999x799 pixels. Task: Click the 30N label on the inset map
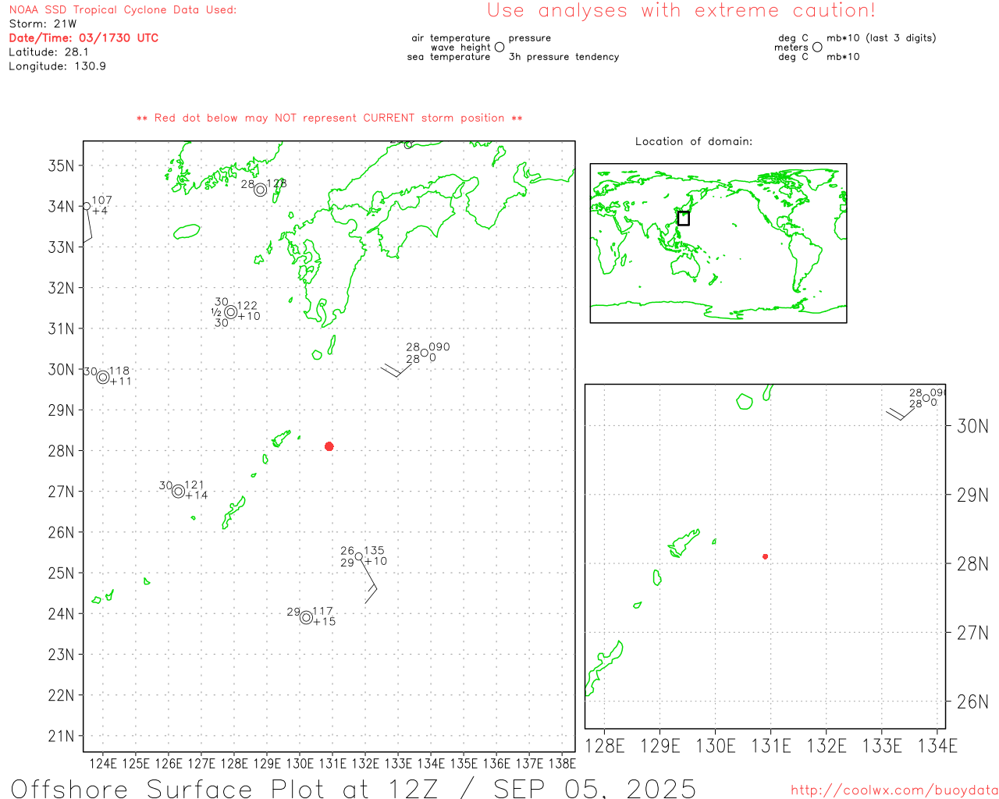click(972, 426)
